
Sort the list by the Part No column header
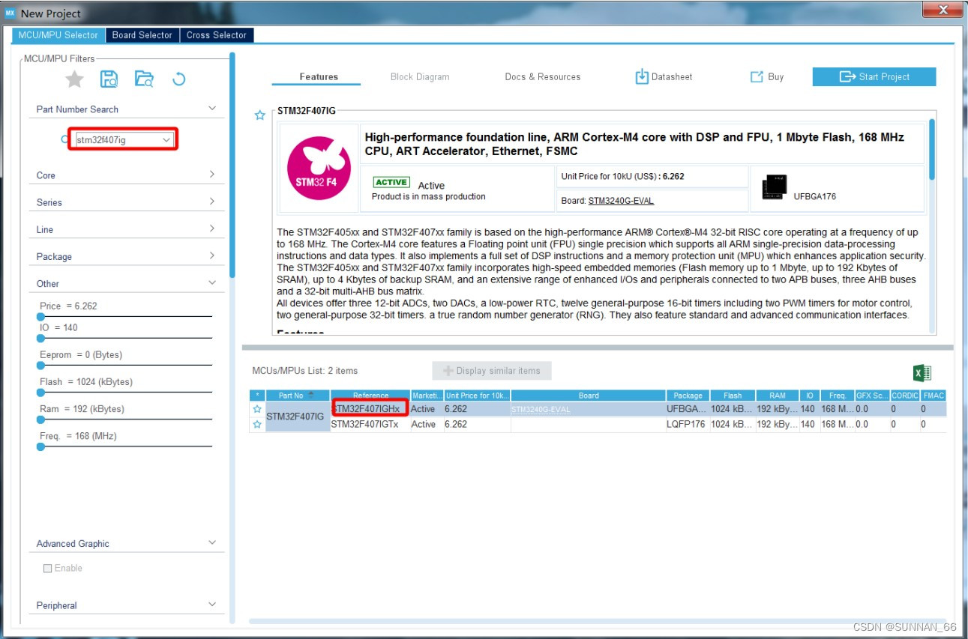(x=298, y=396)
